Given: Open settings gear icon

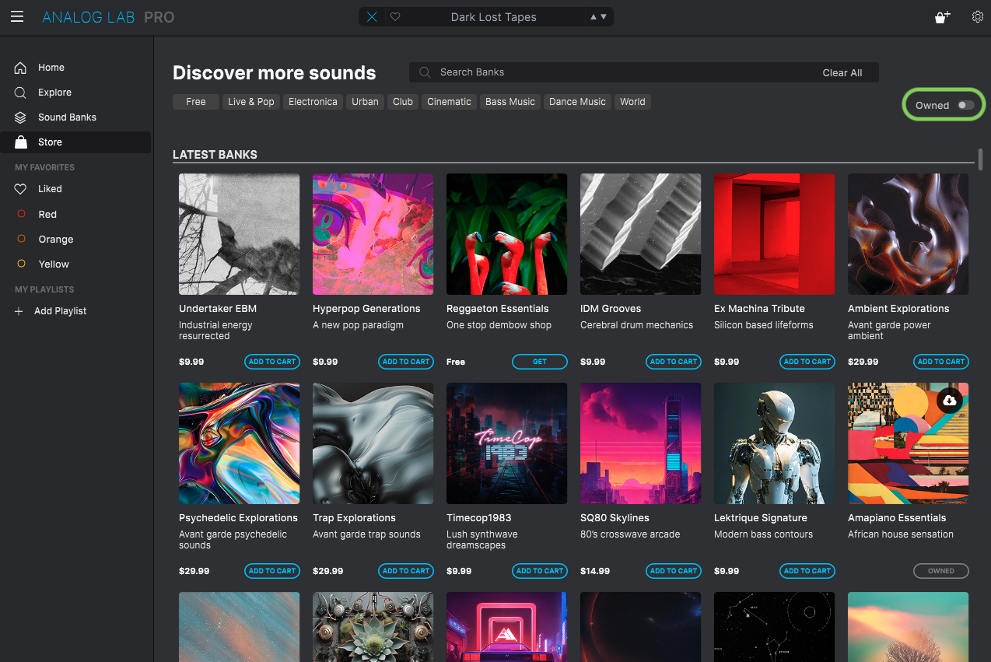Looking at the screenshot, I should (x=978, y=16).
